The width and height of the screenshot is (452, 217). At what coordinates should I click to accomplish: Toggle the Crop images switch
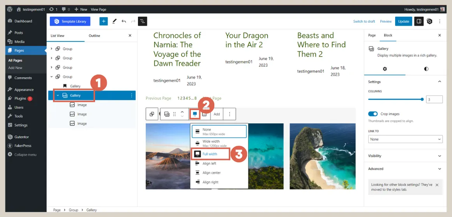pyautogui.click(x=373, y=114)
